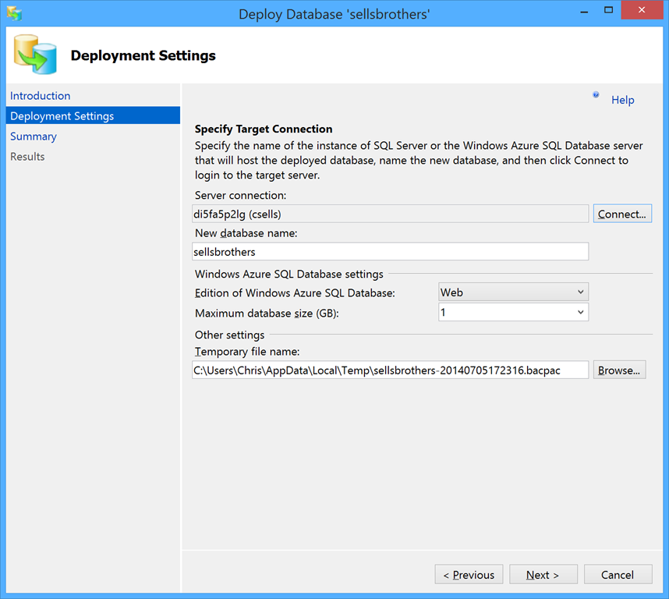Click the 'Other settings' group label
This screenshot has height=599, width=669.
point(229,335)
